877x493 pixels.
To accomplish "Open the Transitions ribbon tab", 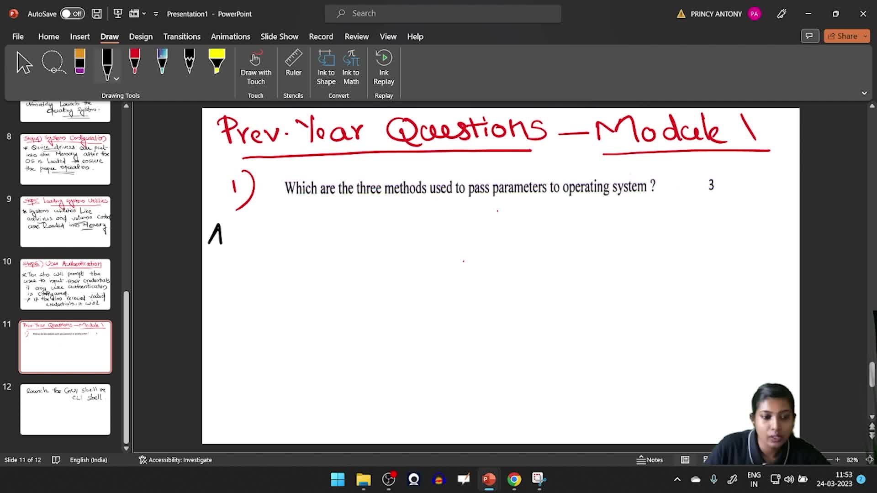I will 182,37.
